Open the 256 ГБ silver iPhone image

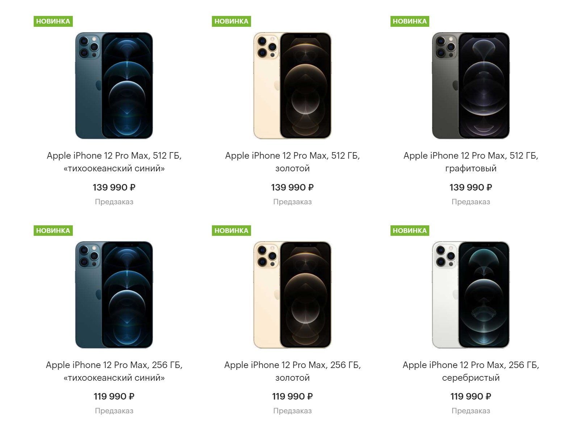coord(471,295)
